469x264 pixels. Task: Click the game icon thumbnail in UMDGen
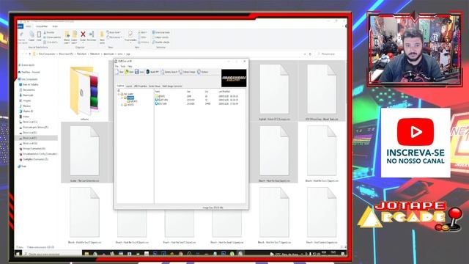click(x=234, y=78)
